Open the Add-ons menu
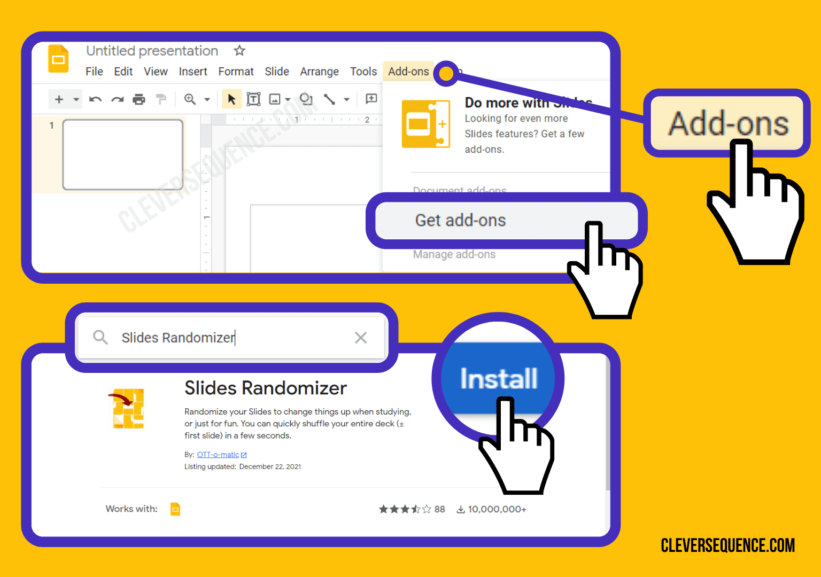The image size is (821, 577). [x=408, y=71]
